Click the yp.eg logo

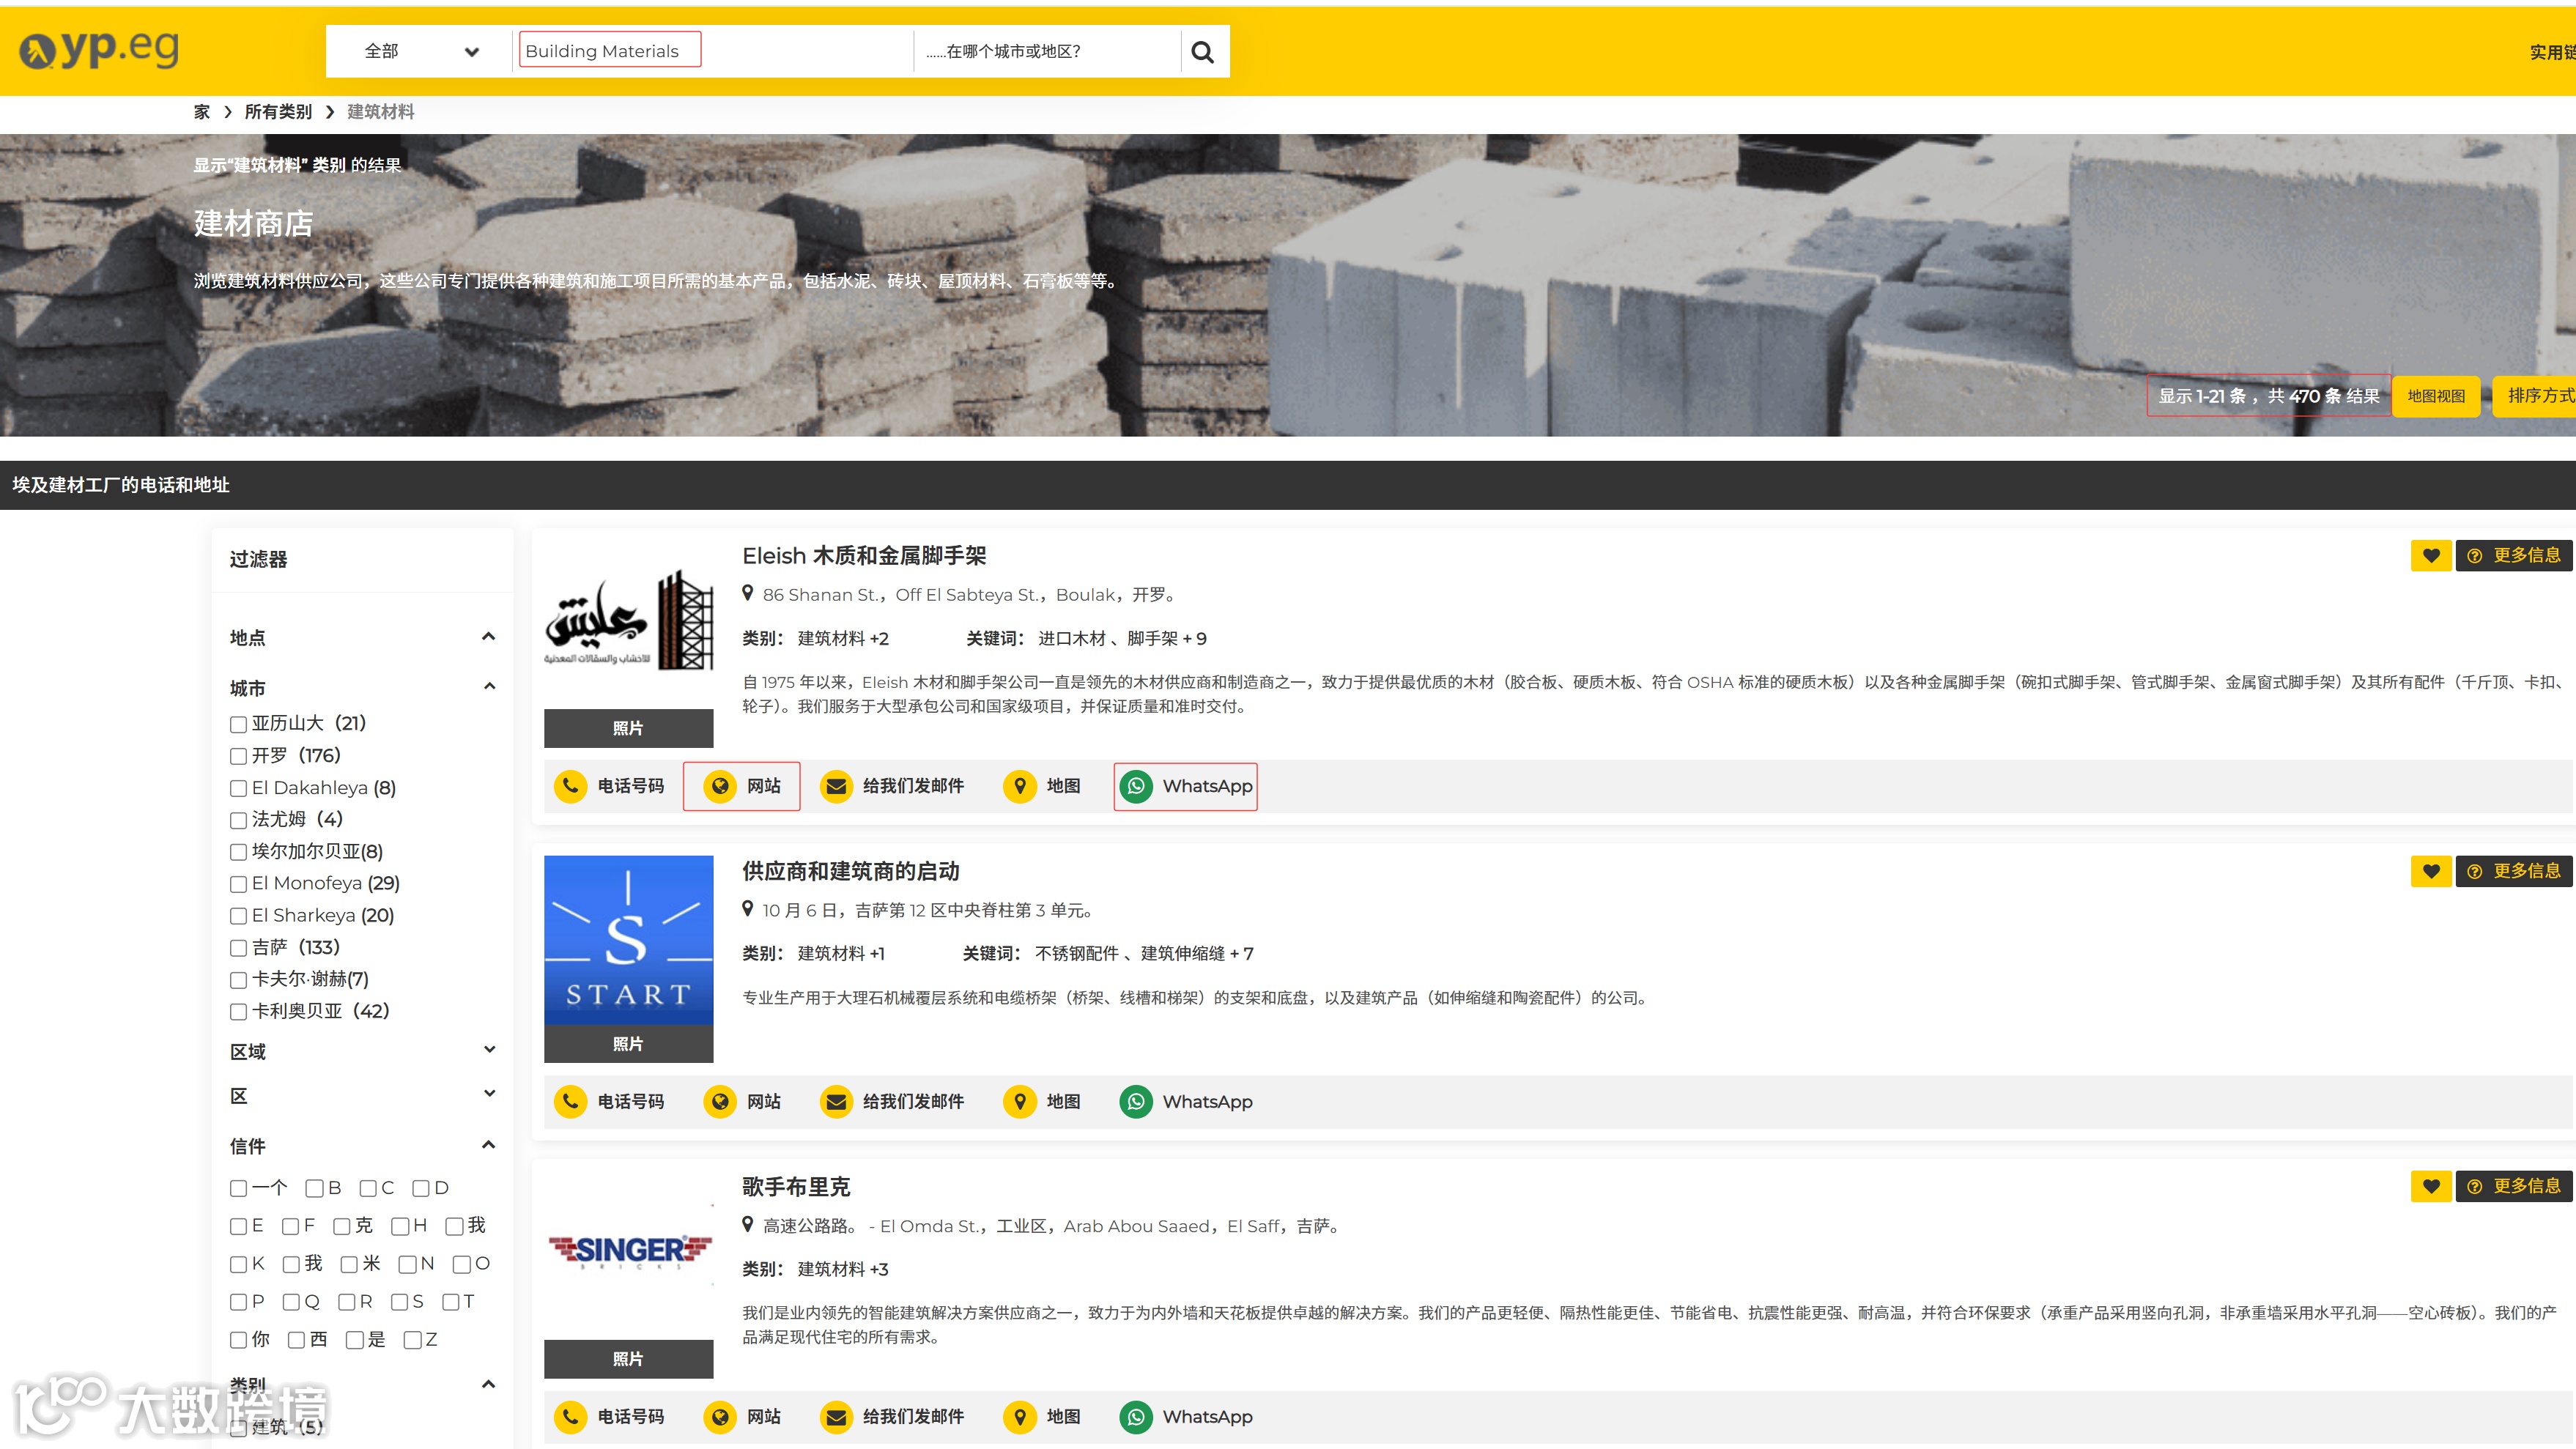(x=100, y=49)
